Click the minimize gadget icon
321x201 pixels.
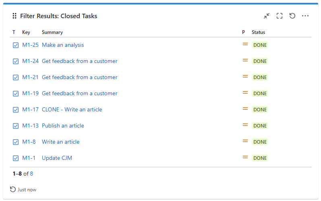267,16
